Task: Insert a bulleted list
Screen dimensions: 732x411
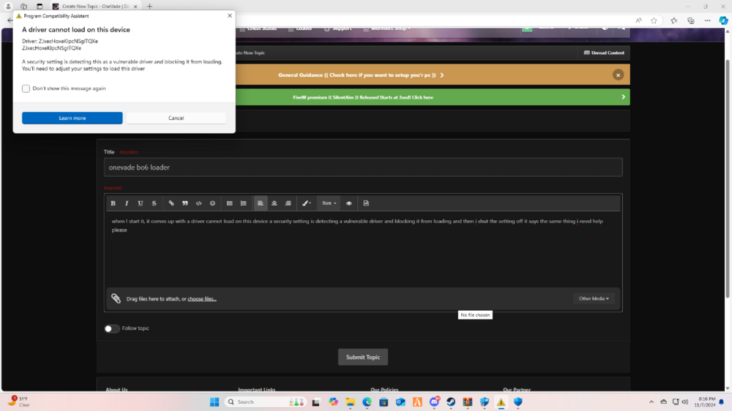Action: coord(230,203)
